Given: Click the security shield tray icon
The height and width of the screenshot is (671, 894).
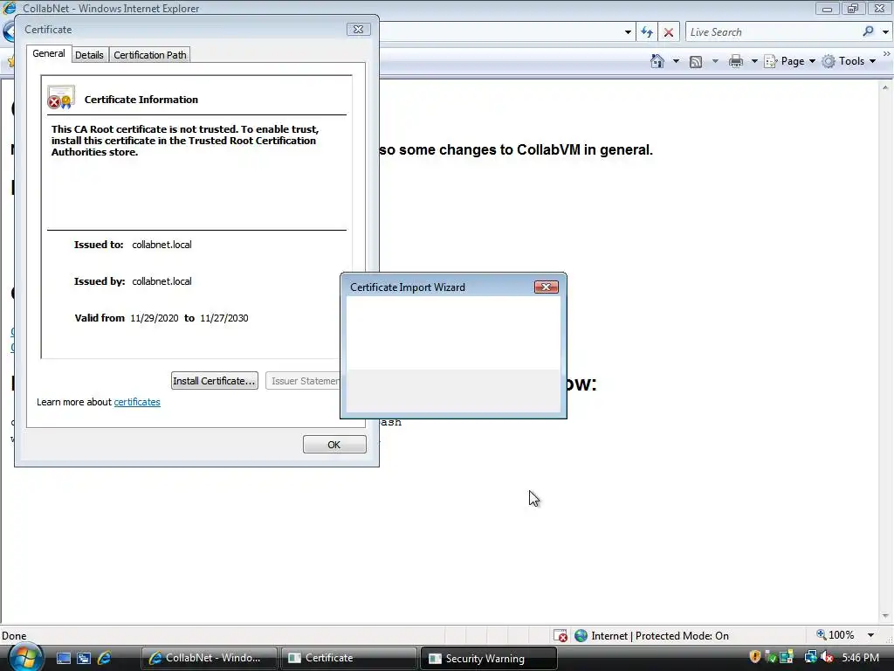Looking at the screenshot, I should 755,657.
